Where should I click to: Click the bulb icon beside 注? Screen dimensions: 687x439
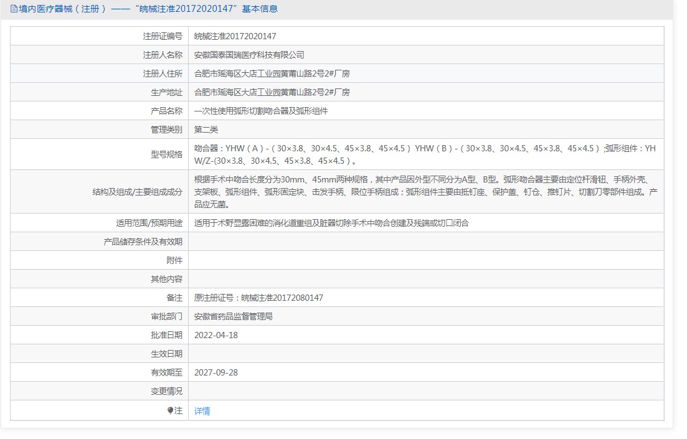[170, 410]
